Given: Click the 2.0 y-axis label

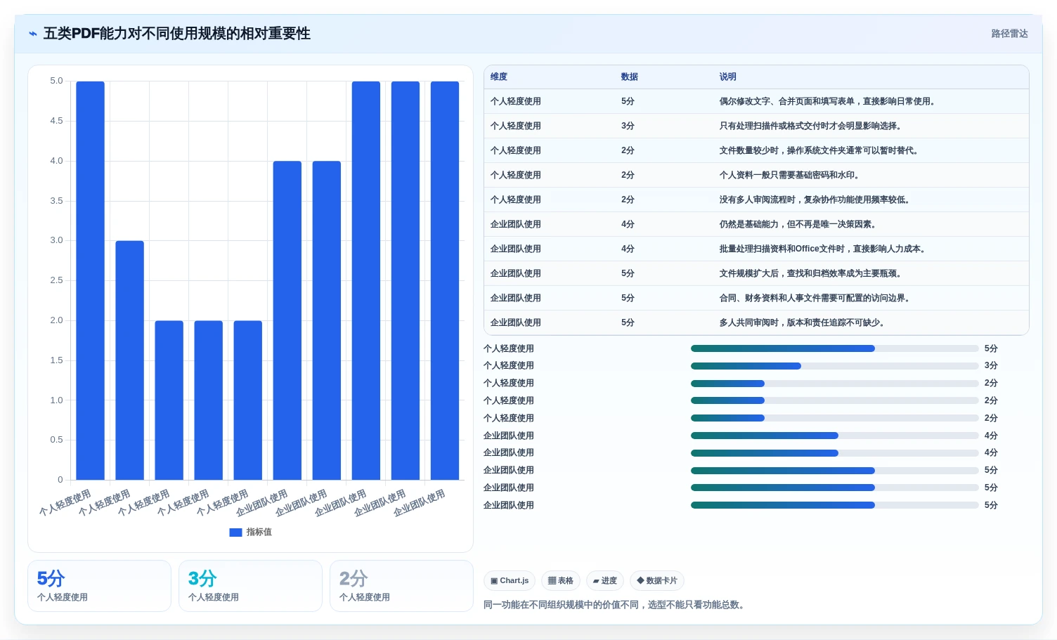Looking at the screenshot, I should tap(56, 320).
